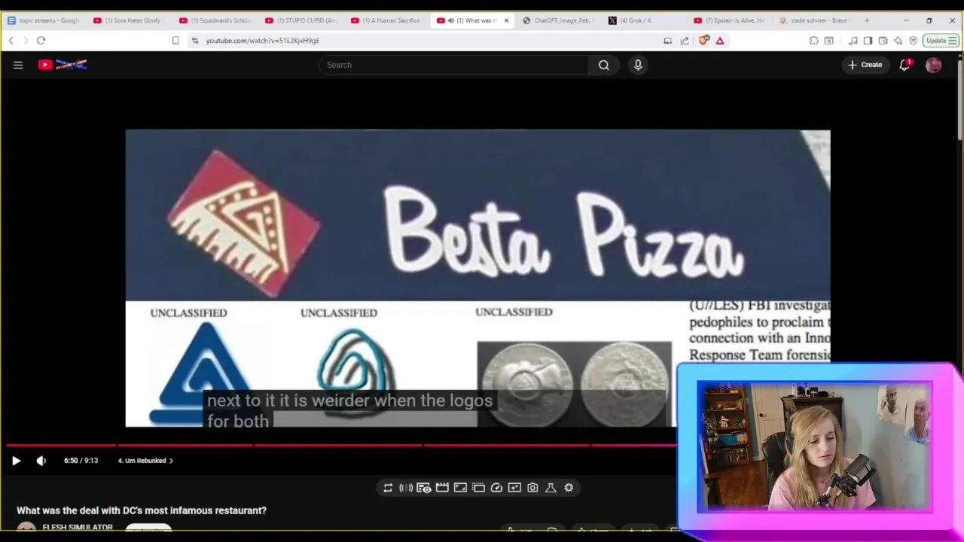Open Brave Shields lion icon
Screen dimensions: 964x542
pos(703,41)
